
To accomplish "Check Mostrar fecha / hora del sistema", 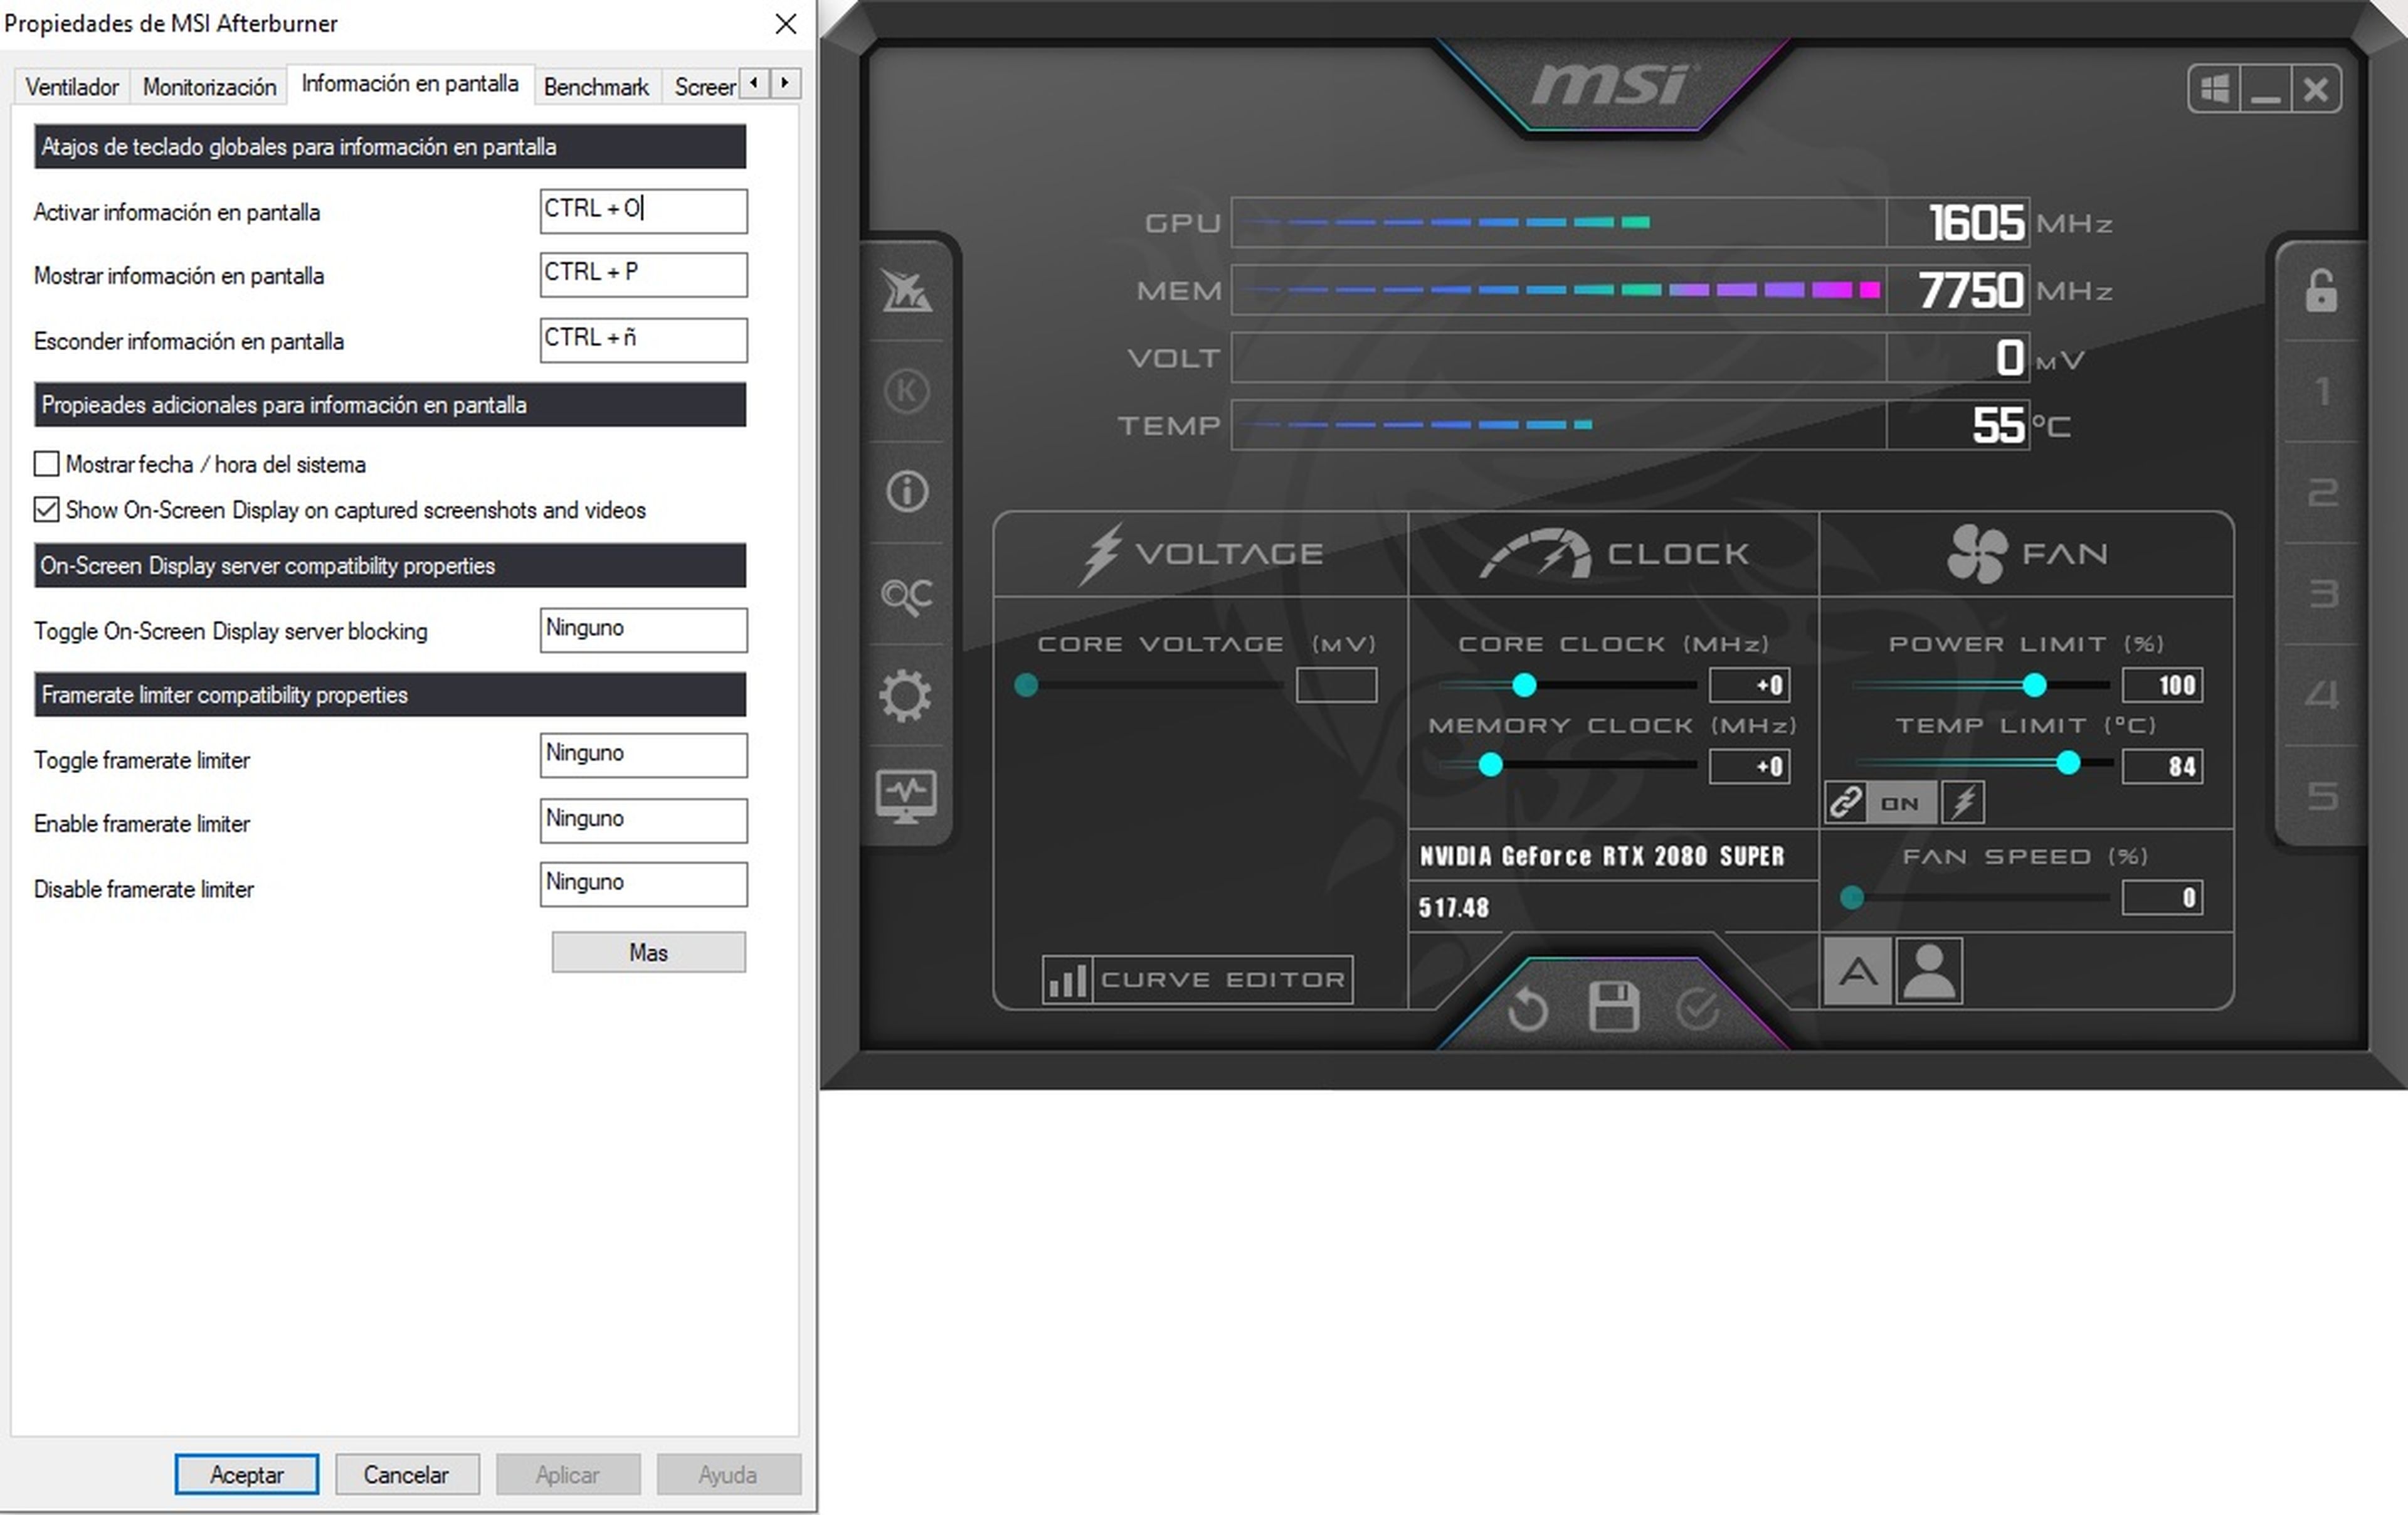I will click(x=46, y=464).
